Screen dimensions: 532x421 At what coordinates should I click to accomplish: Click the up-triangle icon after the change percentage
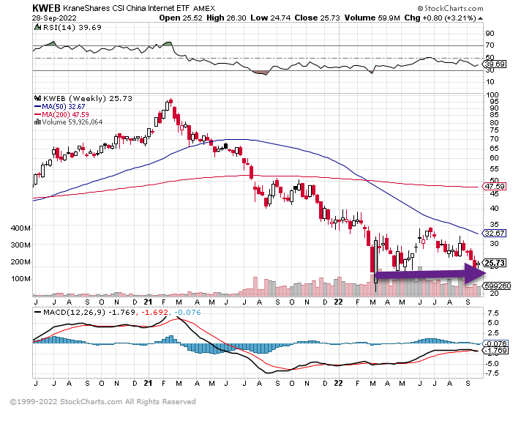click(480, 18)
